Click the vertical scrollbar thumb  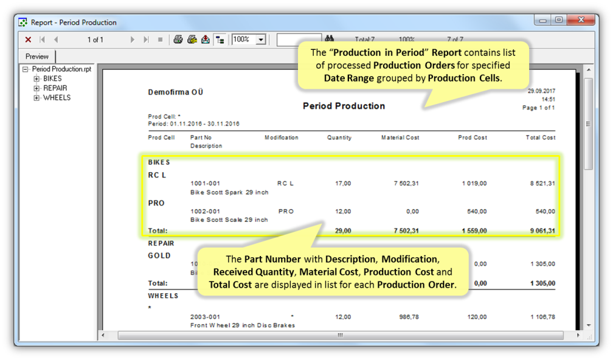click(x=589, y=124)
